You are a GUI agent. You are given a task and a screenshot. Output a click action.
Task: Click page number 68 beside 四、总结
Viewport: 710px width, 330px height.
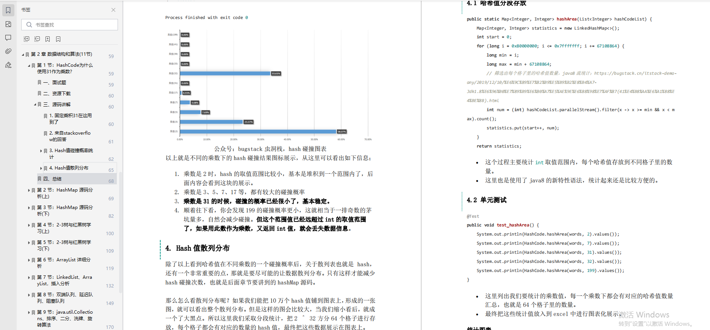[111, 181]
